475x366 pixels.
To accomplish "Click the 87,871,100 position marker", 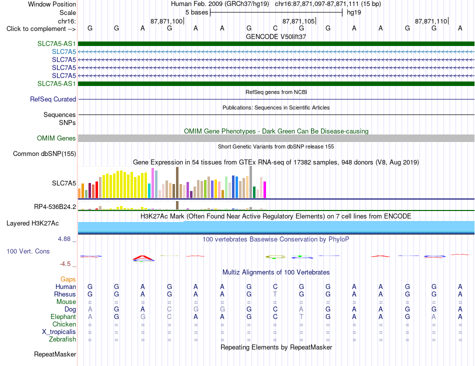I will (x=166, y=21).
